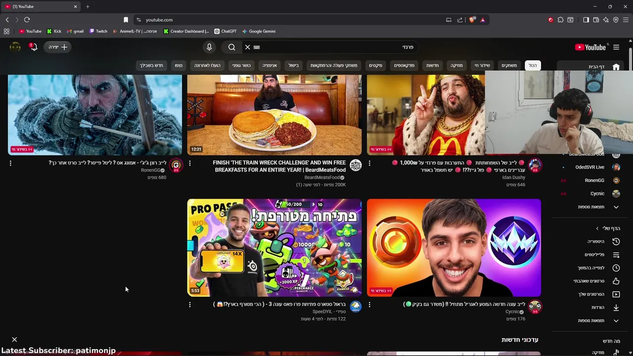Open the apps grid in bookmarks bar

point(6,31)
